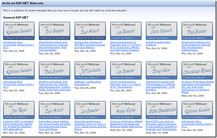Open SharePoint Web Interoperability link
Viewport: 217px width, 138px height.
click(53, 46)
